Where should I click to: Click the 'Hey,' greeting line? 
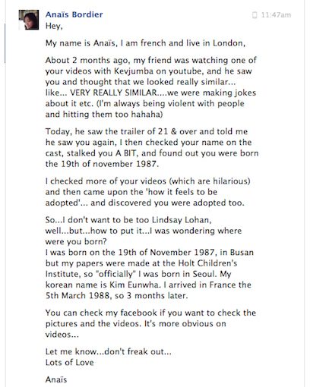pyautogui.click(x=54, y=26)
